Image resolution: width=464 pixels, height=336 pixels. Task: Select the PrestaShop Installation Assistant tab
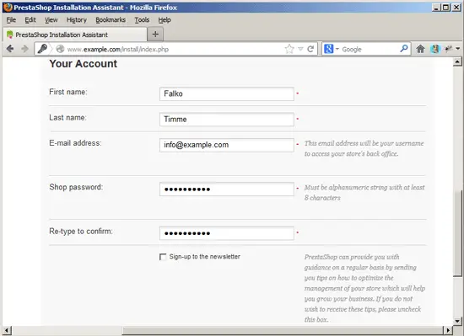(75, 35)
